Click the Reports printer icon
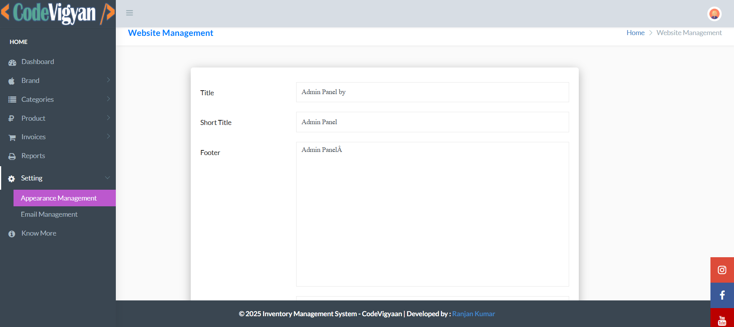 [x=12, y=157]
